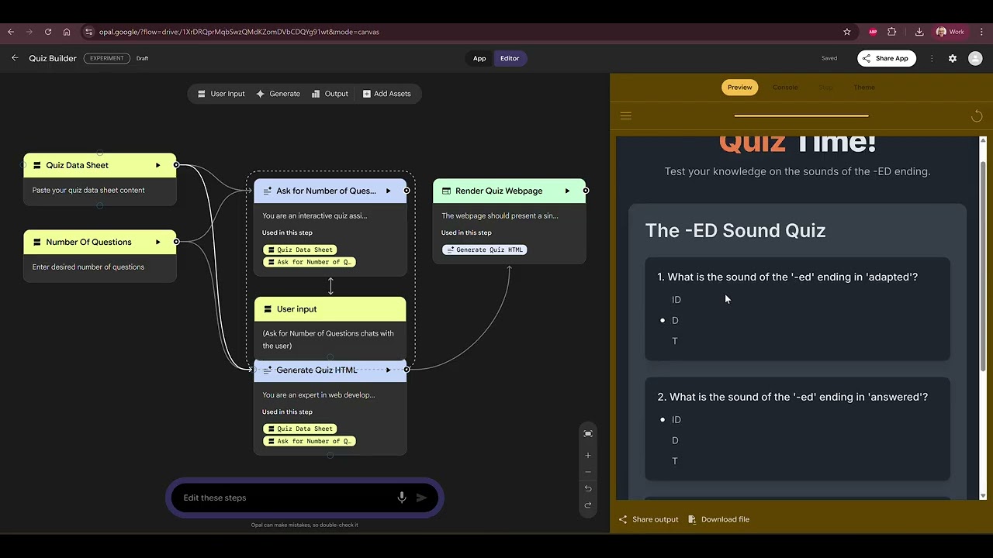Run the Generate Quiz HTML step arrow
The image size is (993, 558).
pos(389,370)
